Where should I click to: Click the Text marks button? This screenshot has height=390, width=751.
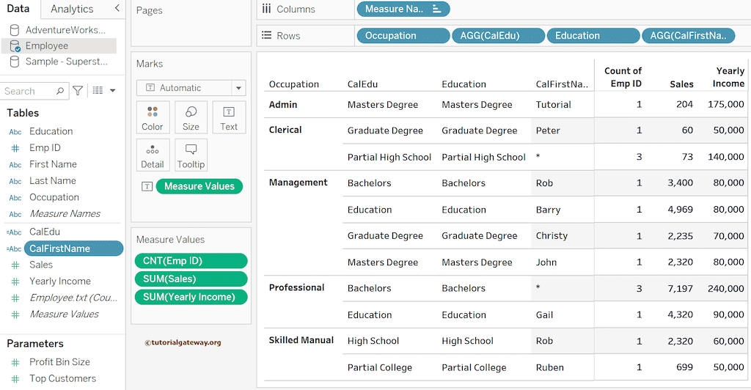(x=229, y=117)
